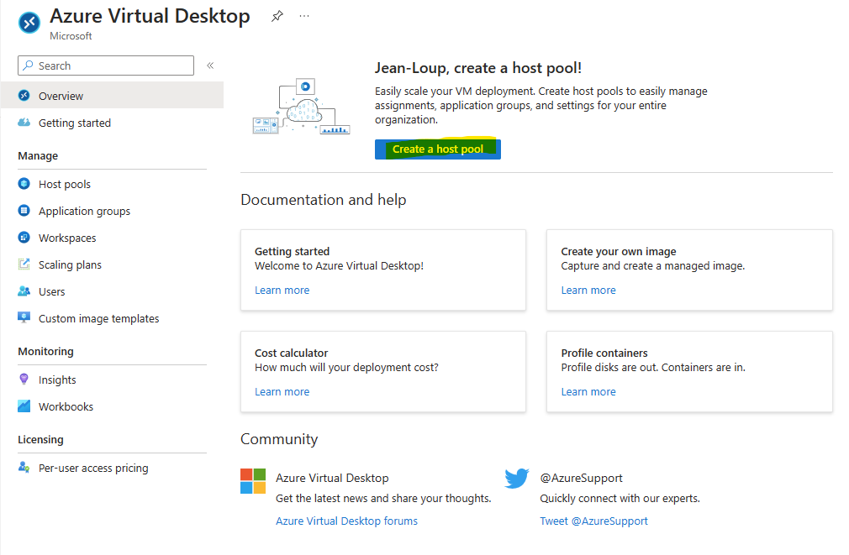Click 'Capture and create a managed image.' text
The height and width of the screenshot is (555, 849).
pyautogui.click(x=653, y=265)
